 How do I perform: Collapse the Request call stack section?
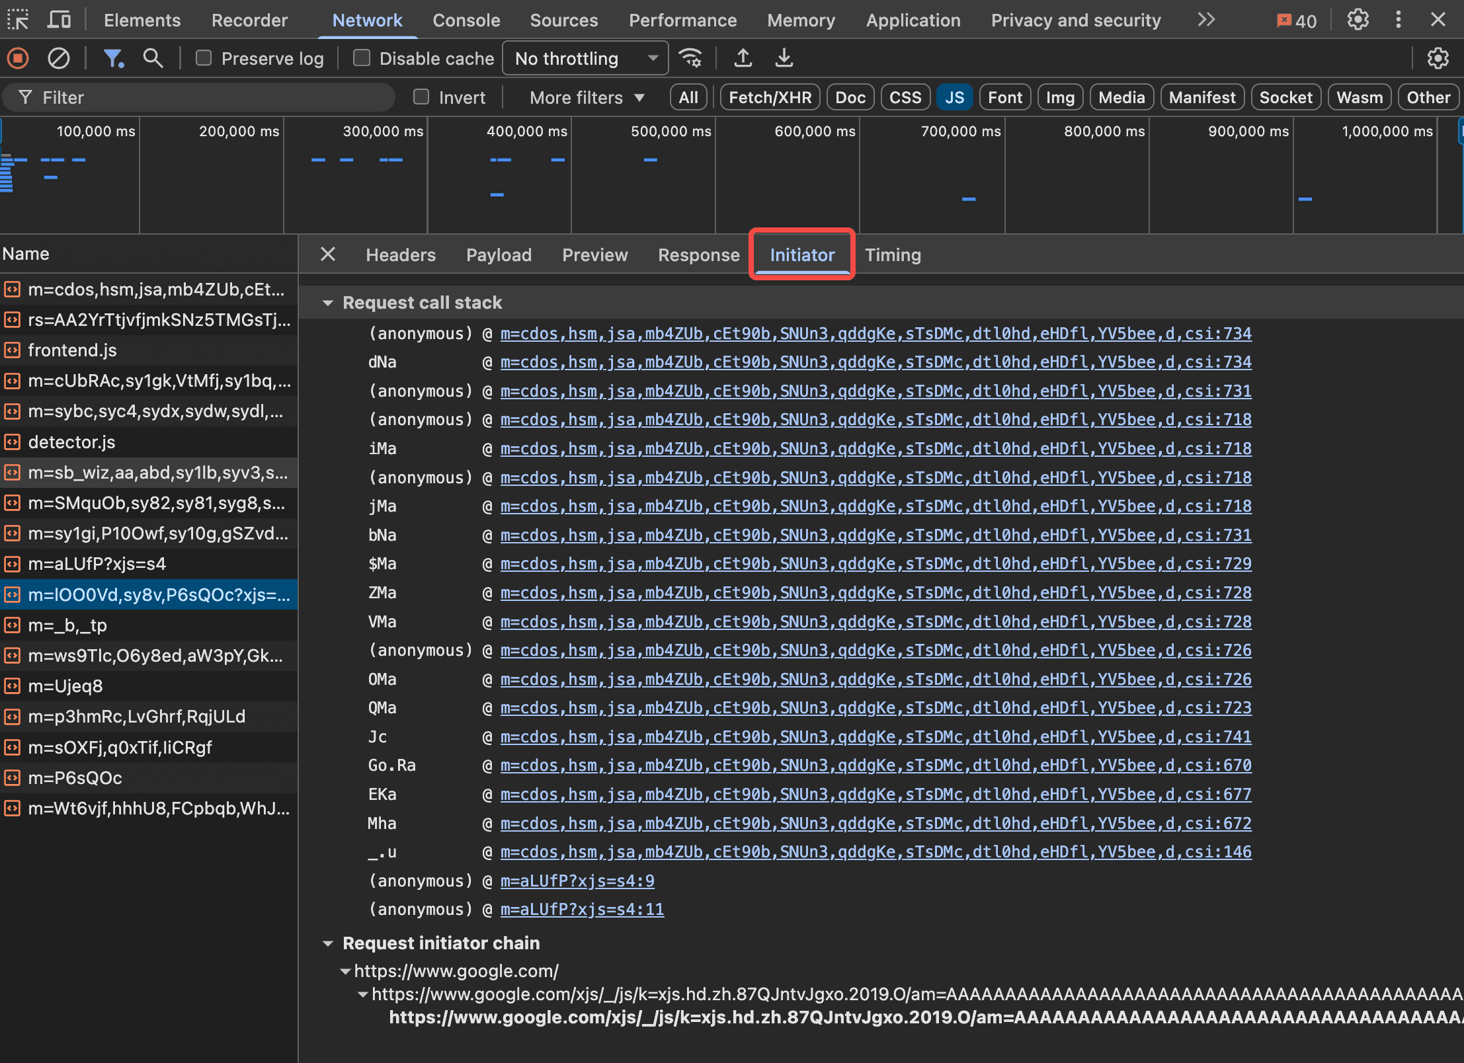(329, 302)
